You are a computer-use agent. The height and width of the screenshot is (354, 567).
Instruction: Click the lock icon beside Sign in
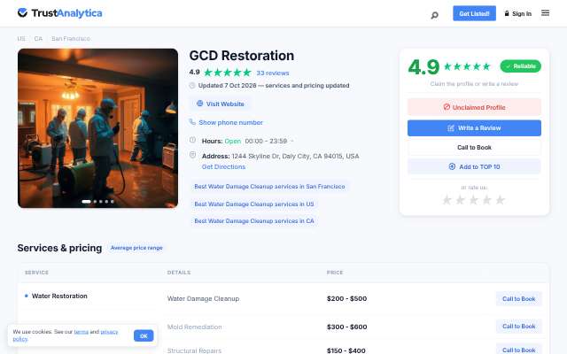(507, 13)
